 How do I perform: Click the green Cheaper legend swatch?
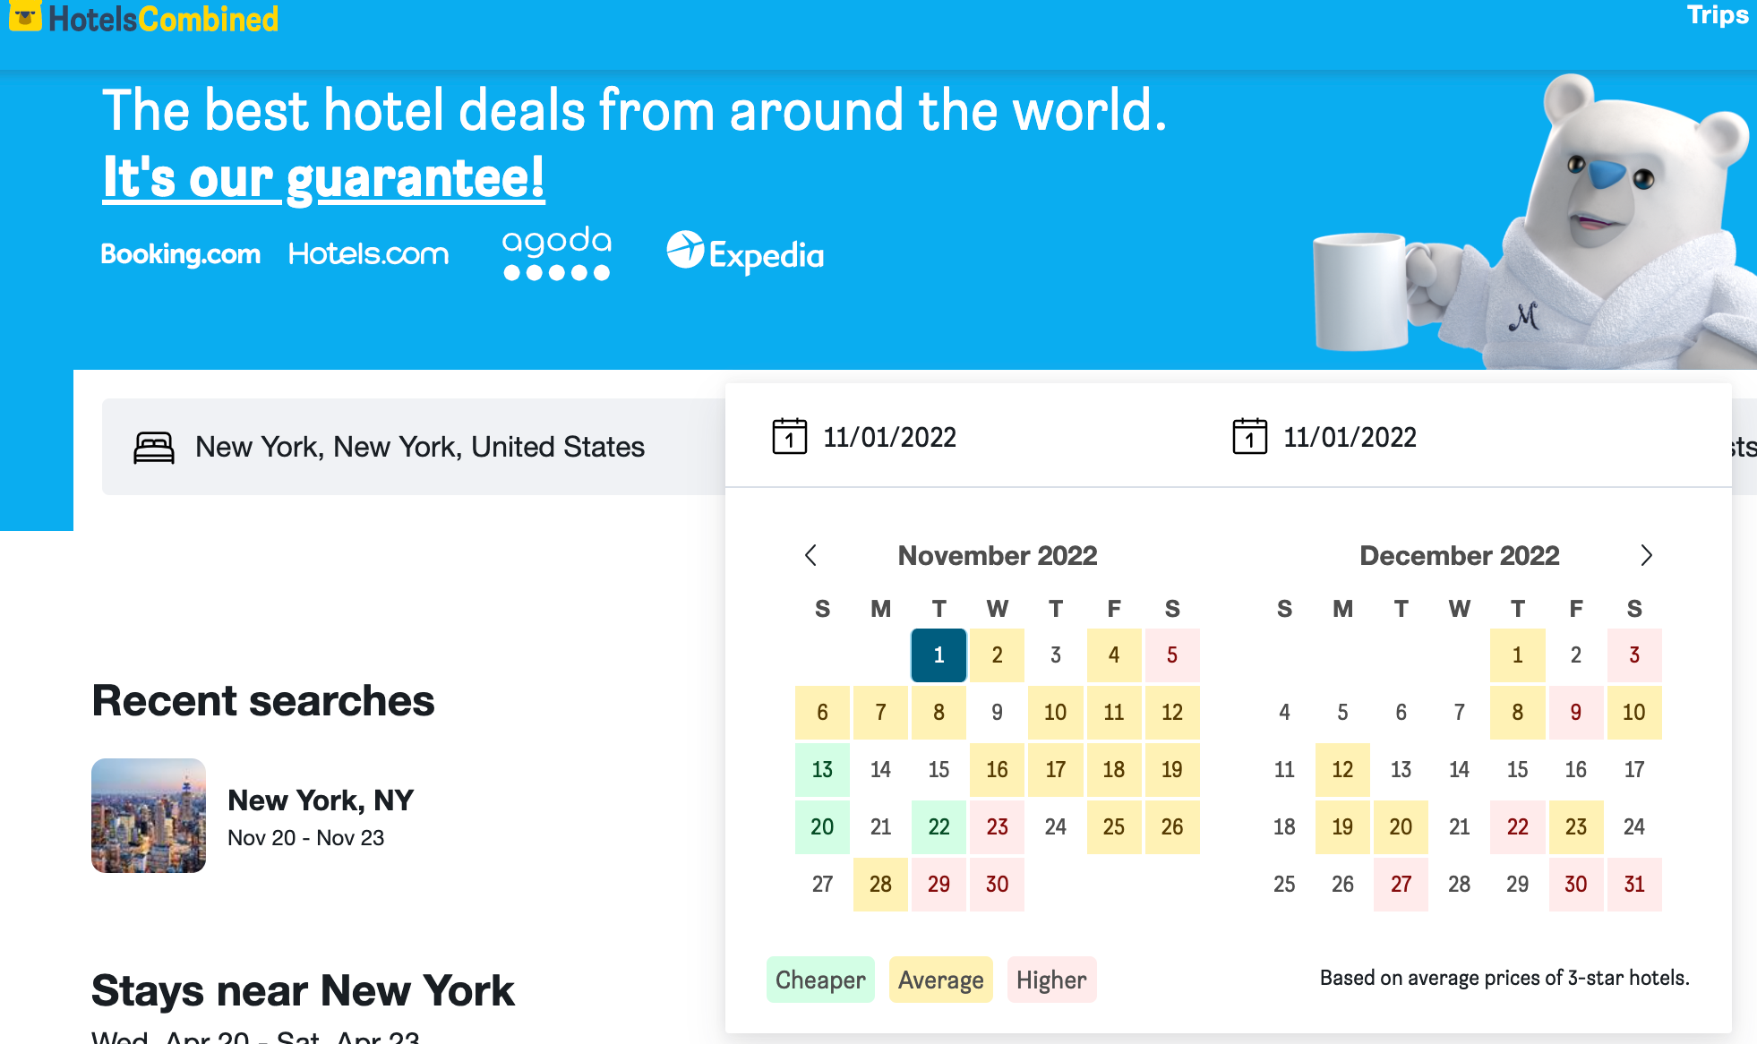coord(819,980)
